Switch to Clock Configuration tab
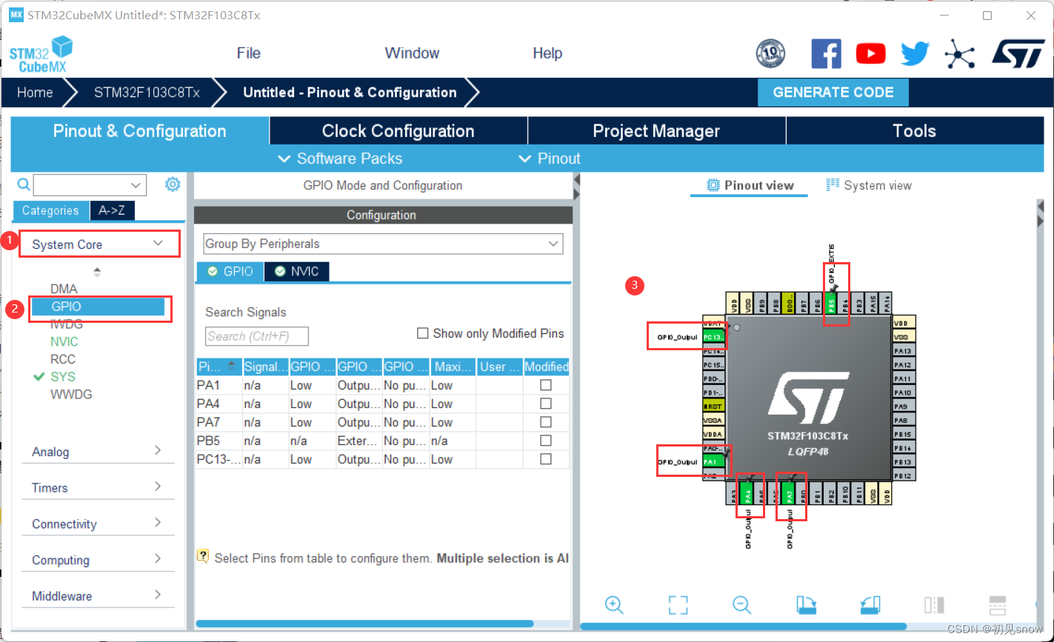This screenshot has height=642, width=1054. 398,131
